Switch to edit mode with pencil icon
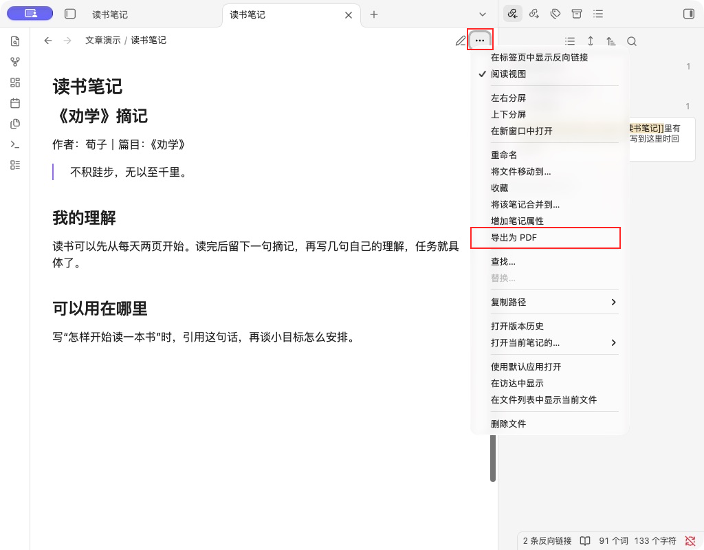The height and width of the screenshot is (550, 704). pos(460,41)
